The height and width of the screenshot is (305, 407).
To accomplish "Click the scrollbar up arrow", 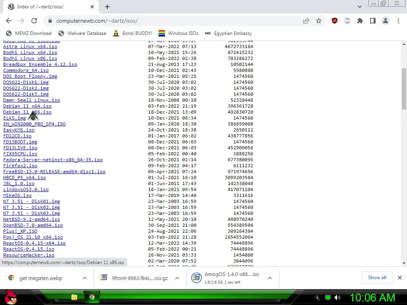I will [x=404, y=44].
